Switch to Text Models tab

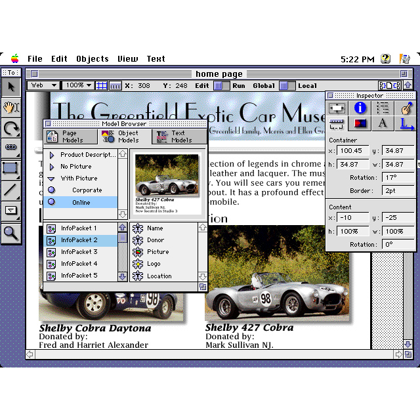pos(179,136)
